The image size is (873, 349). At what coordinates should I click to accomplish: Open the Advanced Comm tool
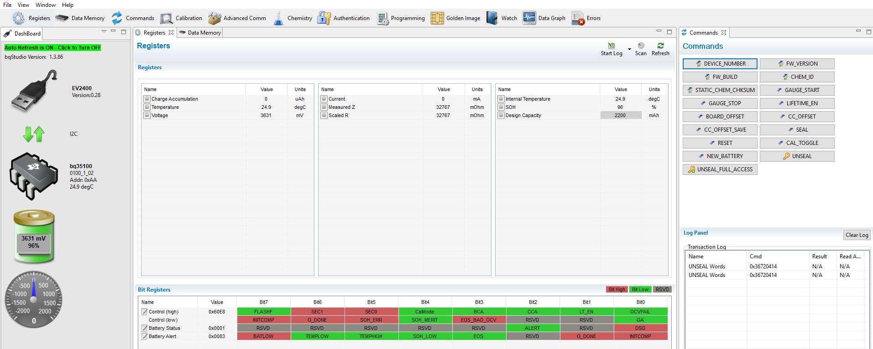tap(237, 18)
